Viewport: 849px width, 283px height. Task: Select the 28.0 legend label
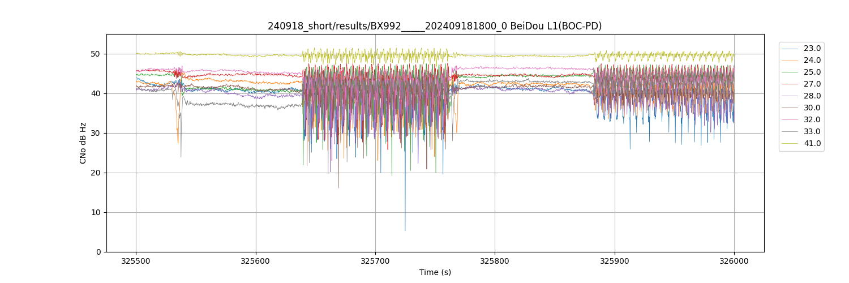click(x=812, y=96)
